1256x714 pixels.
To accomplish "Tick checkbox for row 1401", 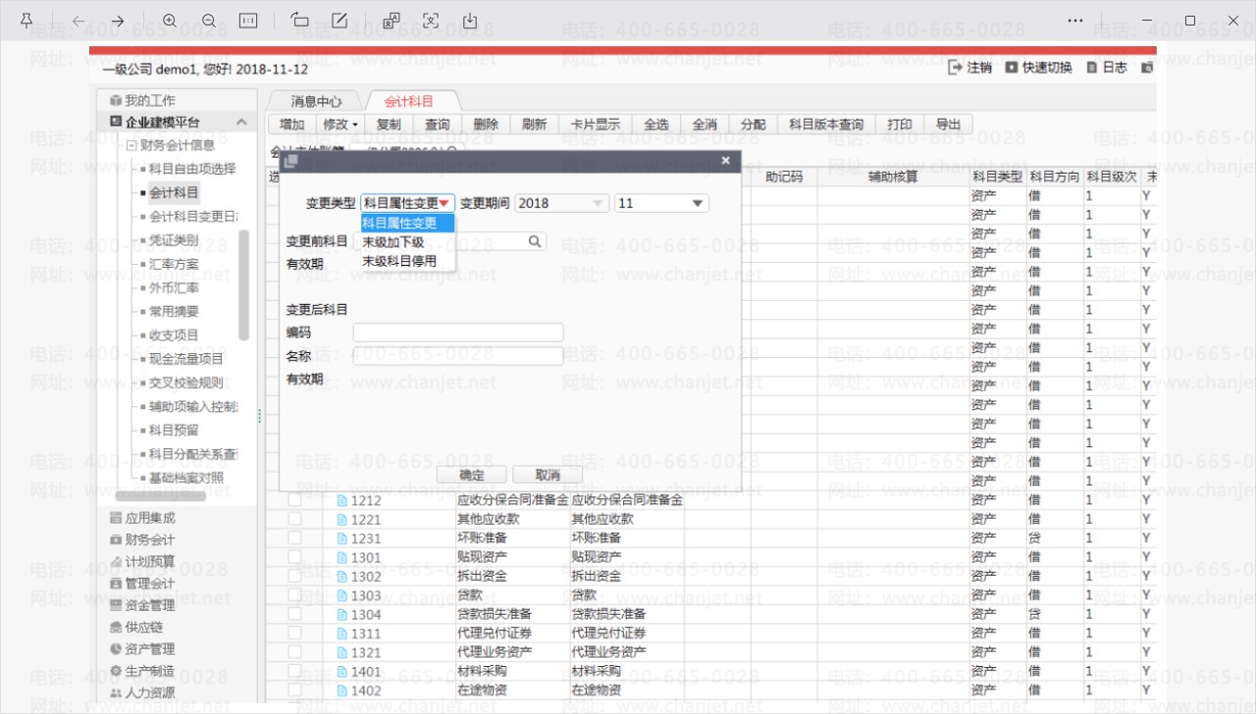I will tap(294, 671).
